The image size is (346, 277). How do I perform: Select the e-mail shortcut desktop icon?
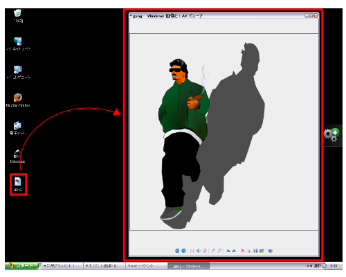18,128
